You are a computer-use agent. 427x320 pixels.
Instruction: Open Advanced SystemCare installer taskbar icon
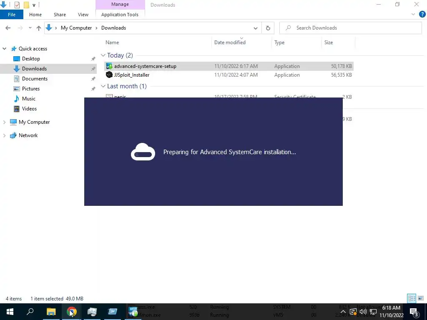(133, 312)
